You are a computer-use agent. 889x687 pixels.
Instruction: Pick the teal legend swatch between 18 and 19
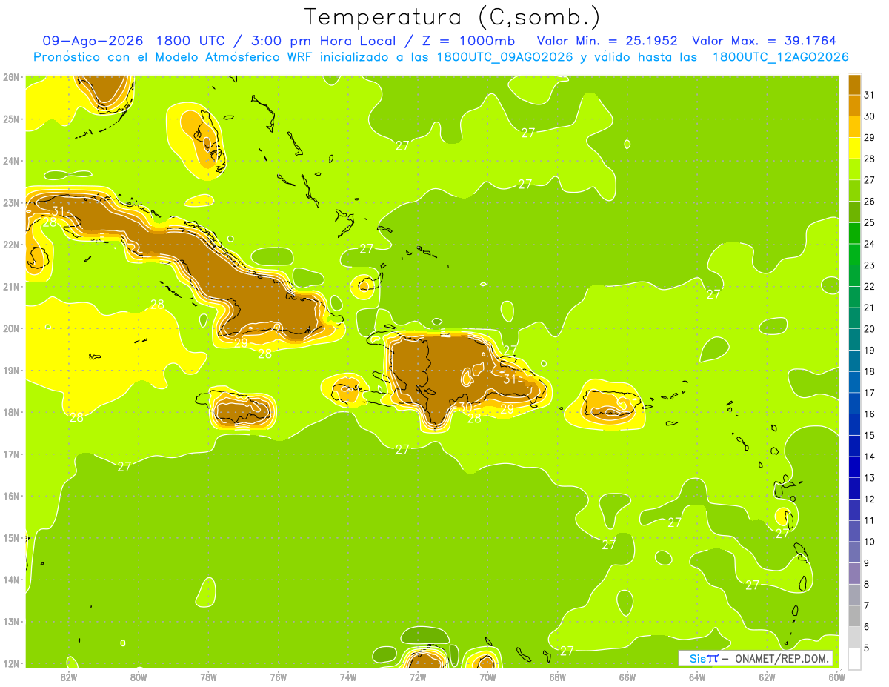(854, 360)
